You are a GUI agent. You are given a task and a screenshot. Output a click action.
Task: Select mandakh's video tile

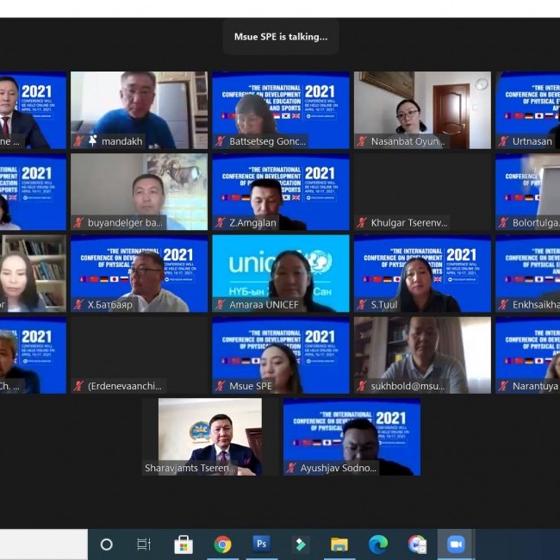click(140, 110)
